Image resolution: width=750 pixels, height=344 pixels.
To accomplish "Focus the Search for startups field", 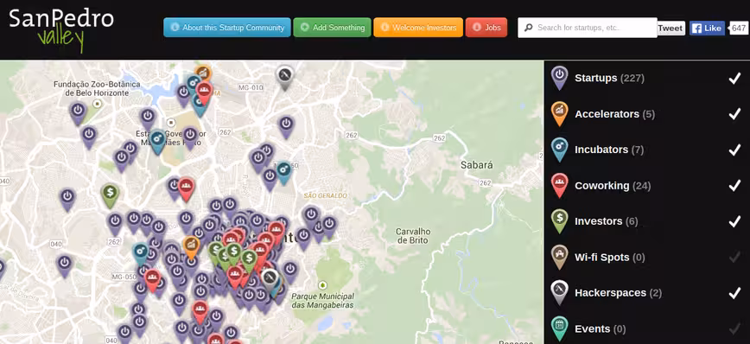I will [588, 28].
